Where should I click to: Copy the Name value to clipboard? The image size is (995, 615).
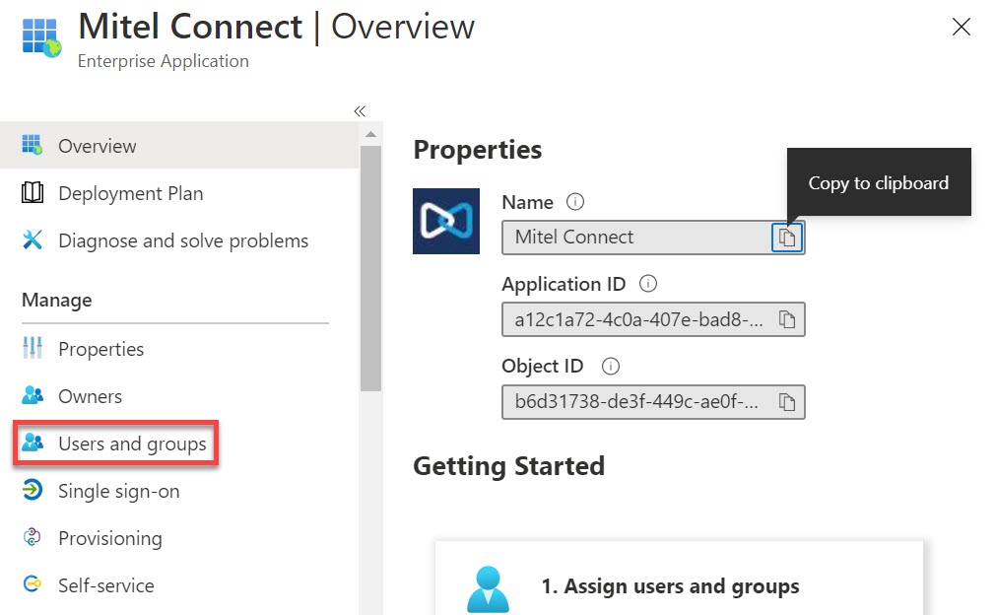click(787, 238)
